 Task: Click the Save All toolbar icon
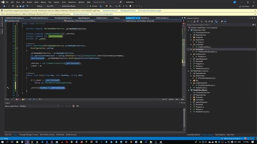point(23,6)
